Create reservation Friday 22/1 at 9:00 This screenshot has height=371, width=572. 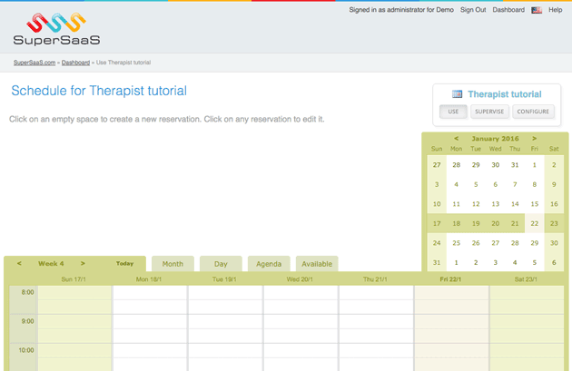click(x=451, y=322)
